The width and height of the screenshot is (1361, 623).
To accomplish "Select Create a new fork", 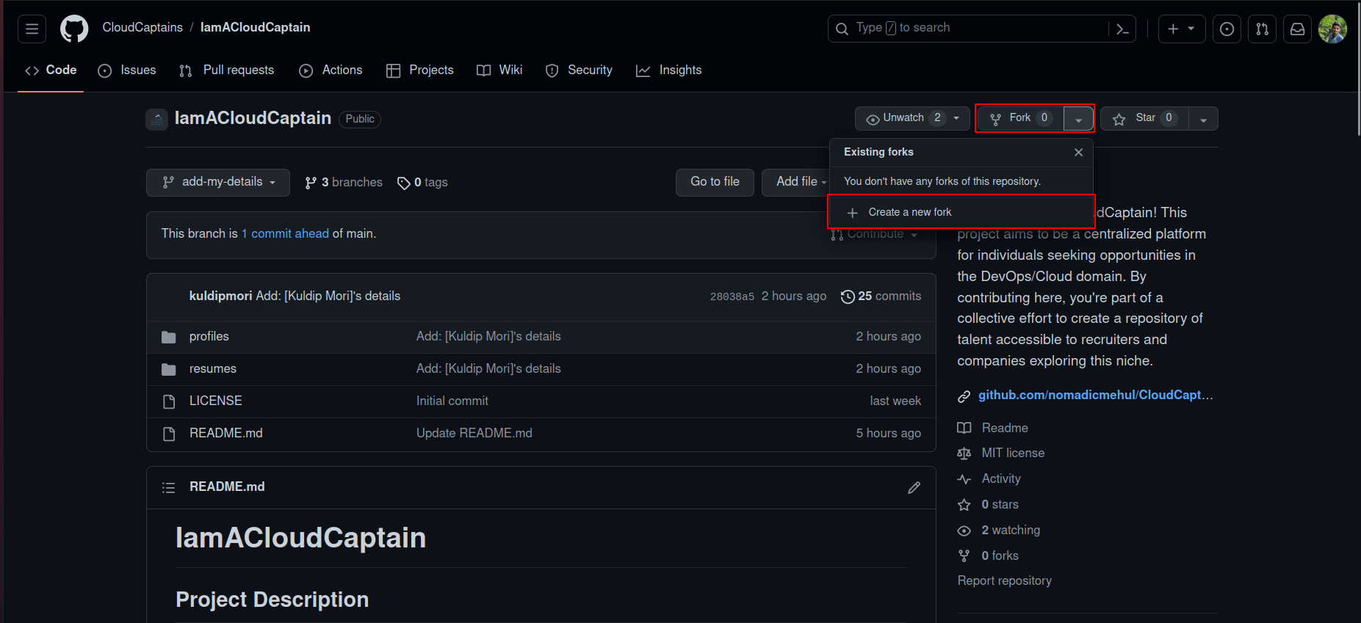I will pyautogui.click(x=961, y=212).
